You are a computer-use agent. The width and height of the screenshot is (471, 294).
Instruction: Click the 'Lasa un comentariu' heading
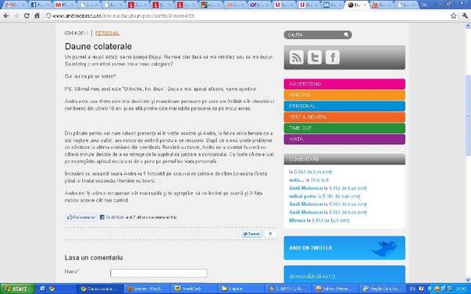point(94,257)
